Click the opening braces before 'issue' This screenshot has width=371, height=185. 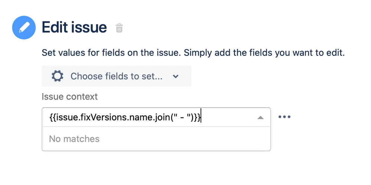tap(53, 118)
